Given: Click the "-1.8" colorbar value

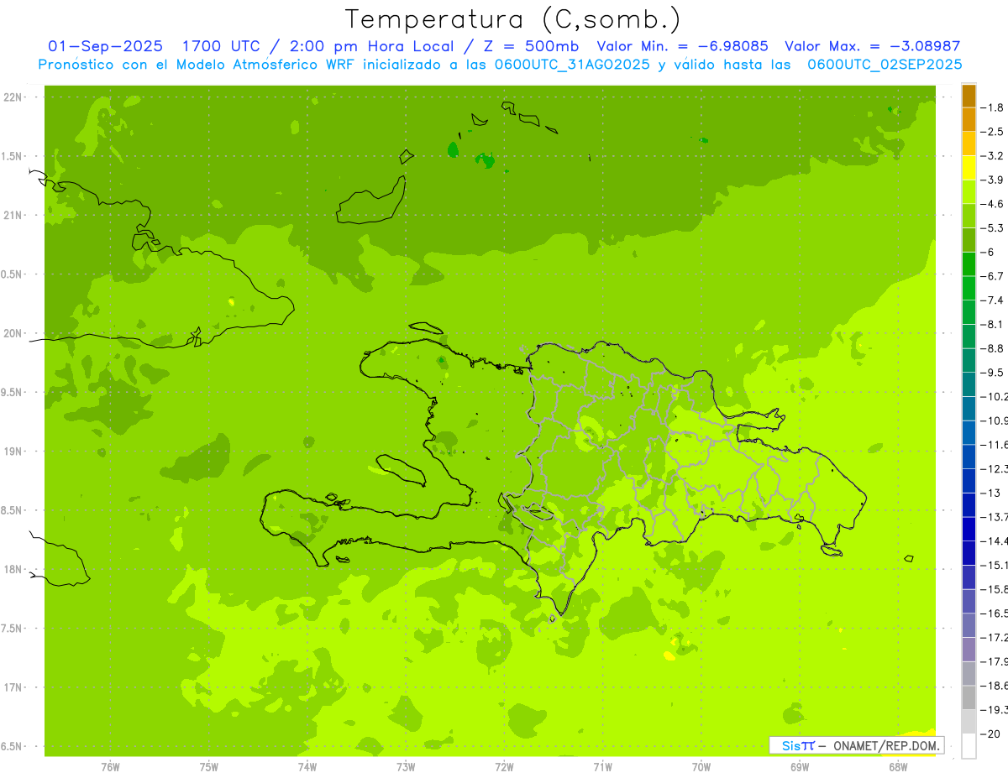Looking at the screenshot, I should (992, 108).
